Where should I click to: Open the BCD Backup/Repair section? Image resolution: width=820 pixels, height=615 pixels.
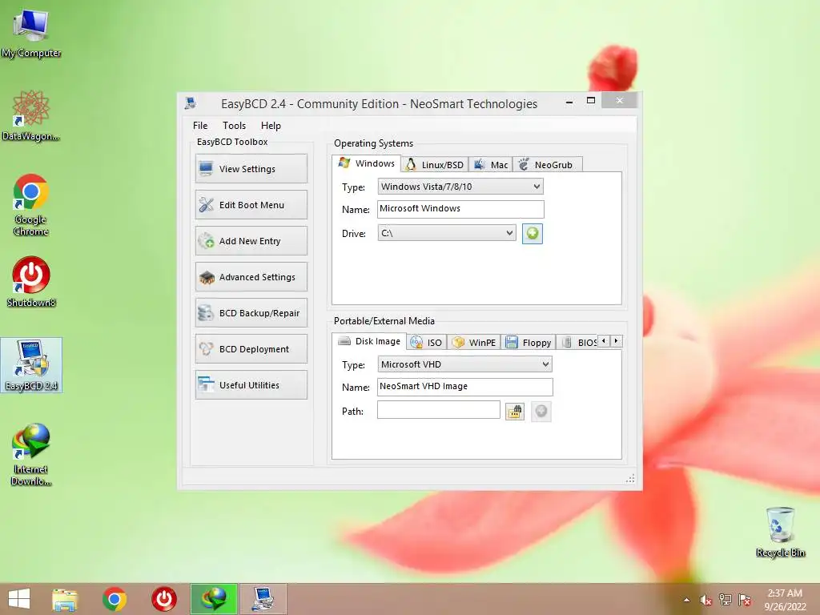tap(251, 313)
